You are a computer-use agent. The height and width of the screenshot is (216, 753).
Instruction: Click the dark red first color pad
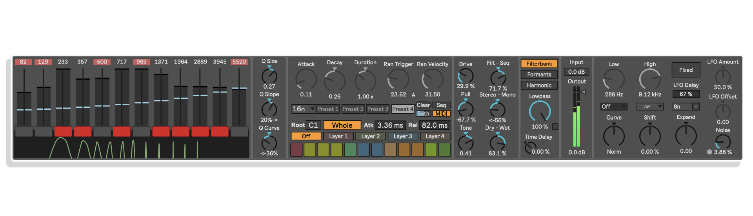(296, 150)
